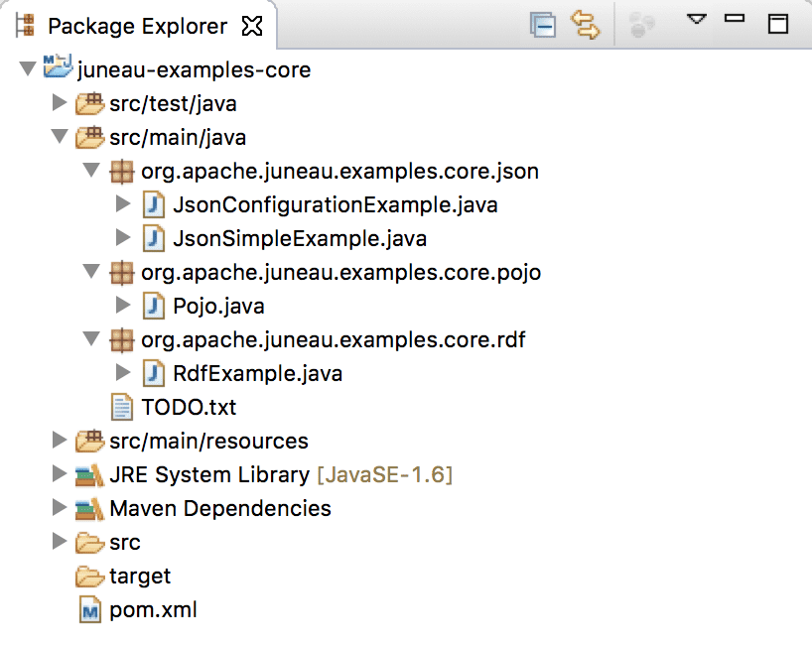Select the Pojo.java file name
This screenshot has width=812, height=645.
218,306
